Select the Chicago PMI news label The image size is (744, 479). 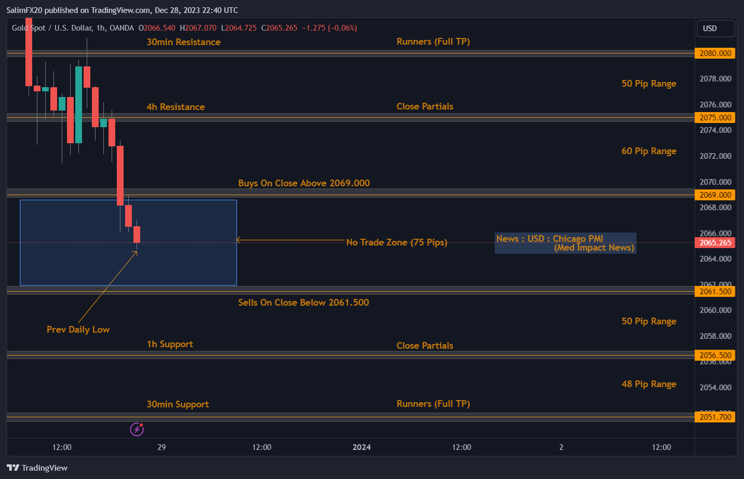[x=565, y=243]
